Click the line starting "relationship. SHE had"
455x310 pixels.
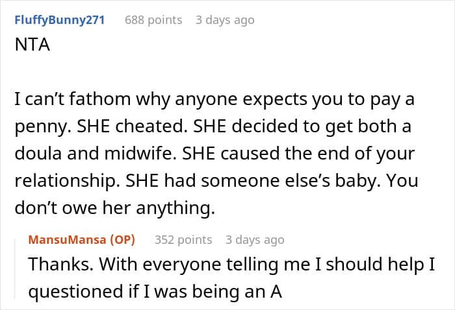(x=216, y=181)
